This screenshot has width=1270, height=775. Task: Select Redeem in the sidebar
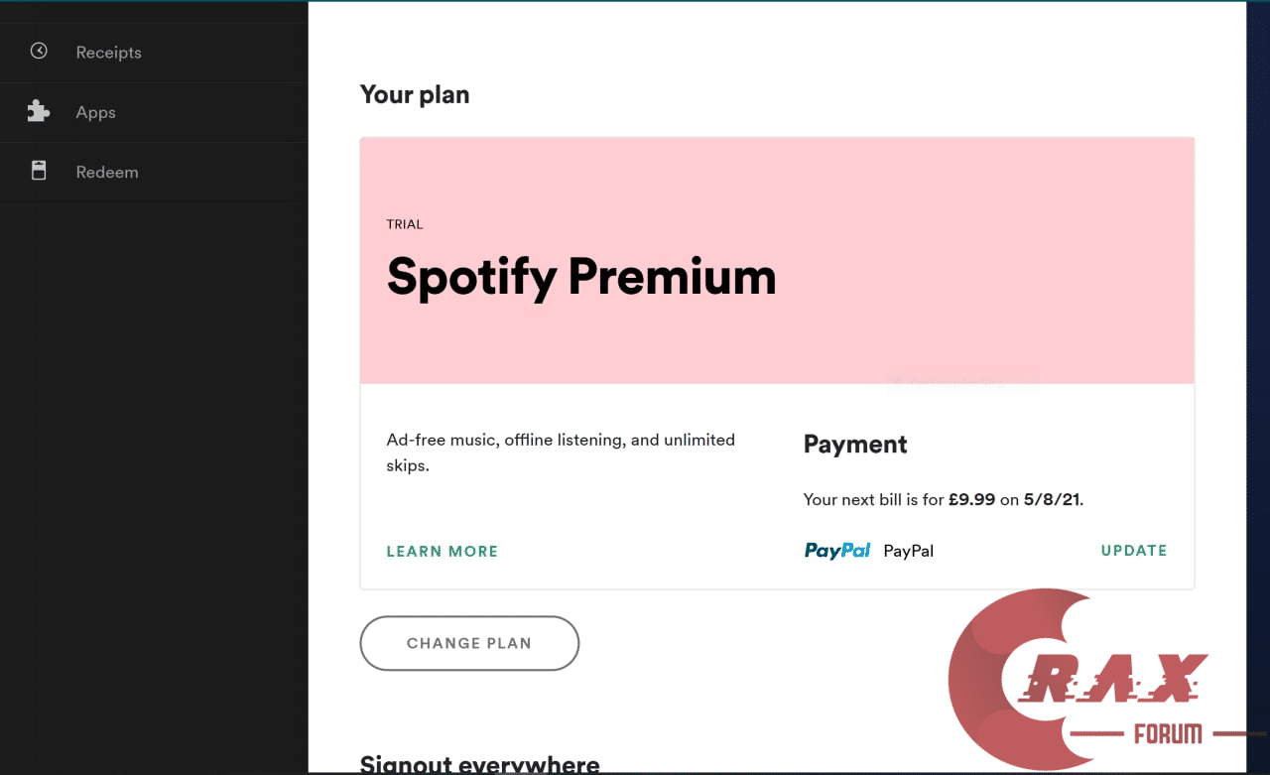[x=106, y=173]
